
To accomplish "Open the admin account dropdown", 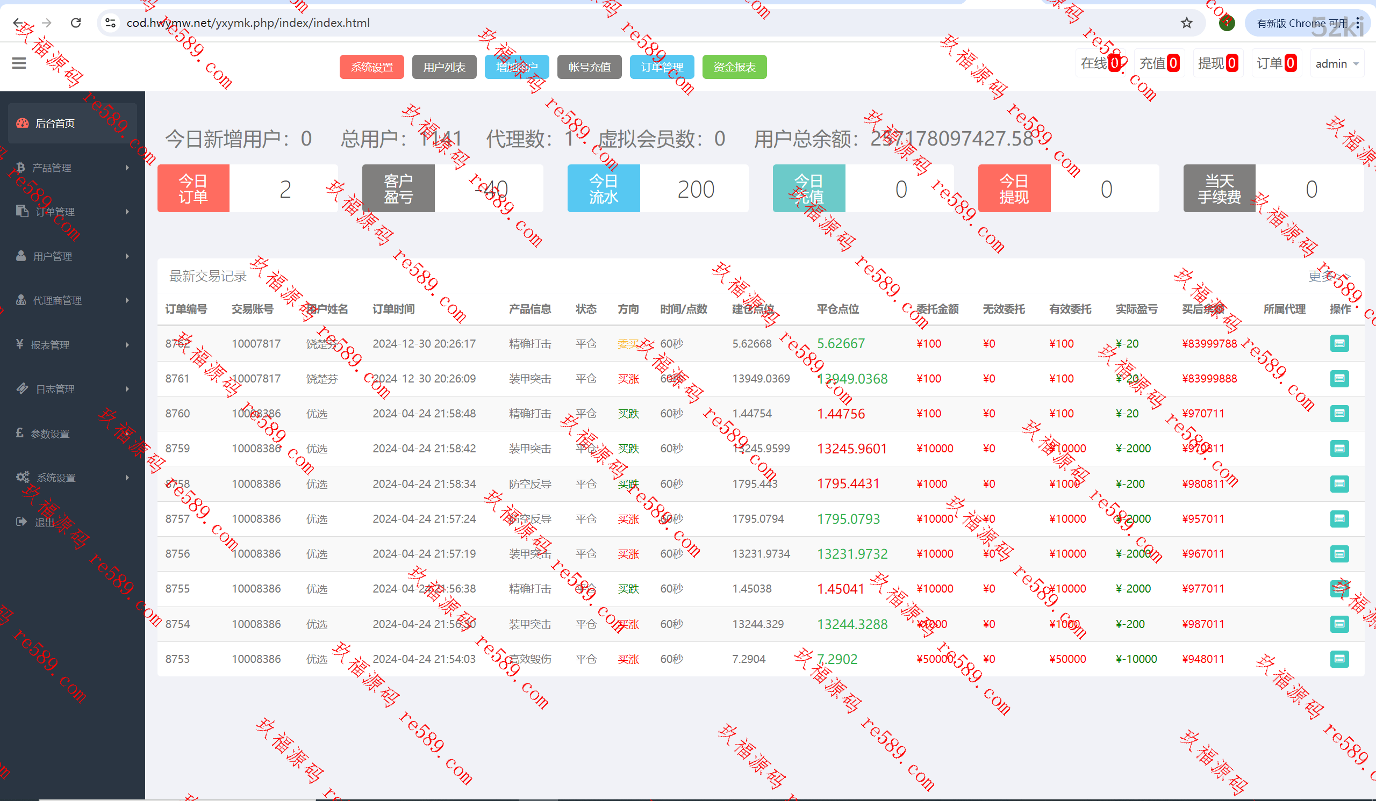I will pyautogui.click(x=1337, y=64).
